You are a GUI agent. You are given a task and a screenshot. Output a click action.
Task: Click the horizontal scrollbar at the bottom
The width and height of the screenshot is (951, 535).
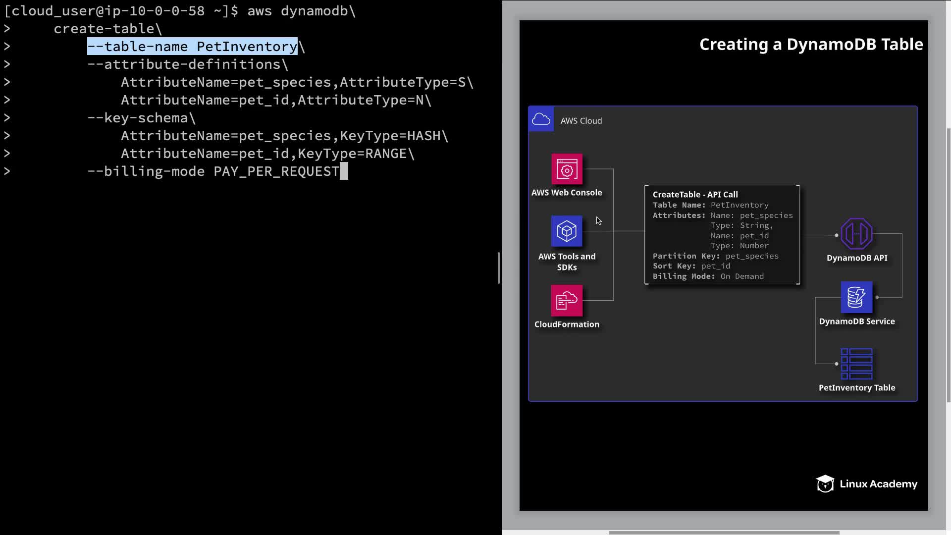723,533
